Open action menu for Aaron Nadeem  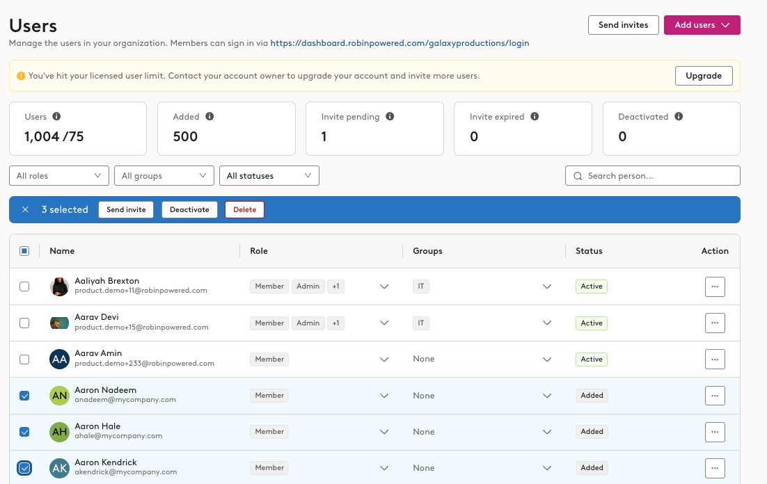(715, 396)
